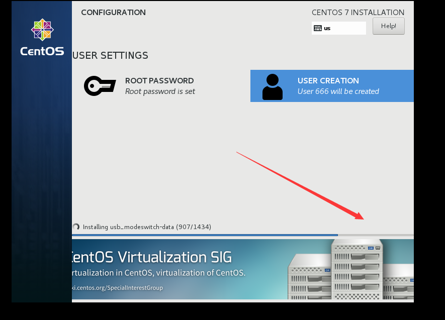Click the Installing usb_modeswitch-data status text
Screen dimensions: 445x320
(x=147, y=227)
